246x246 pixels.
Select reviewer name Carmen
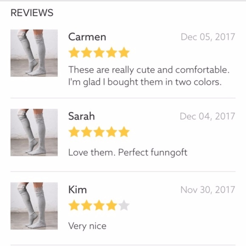87,37
